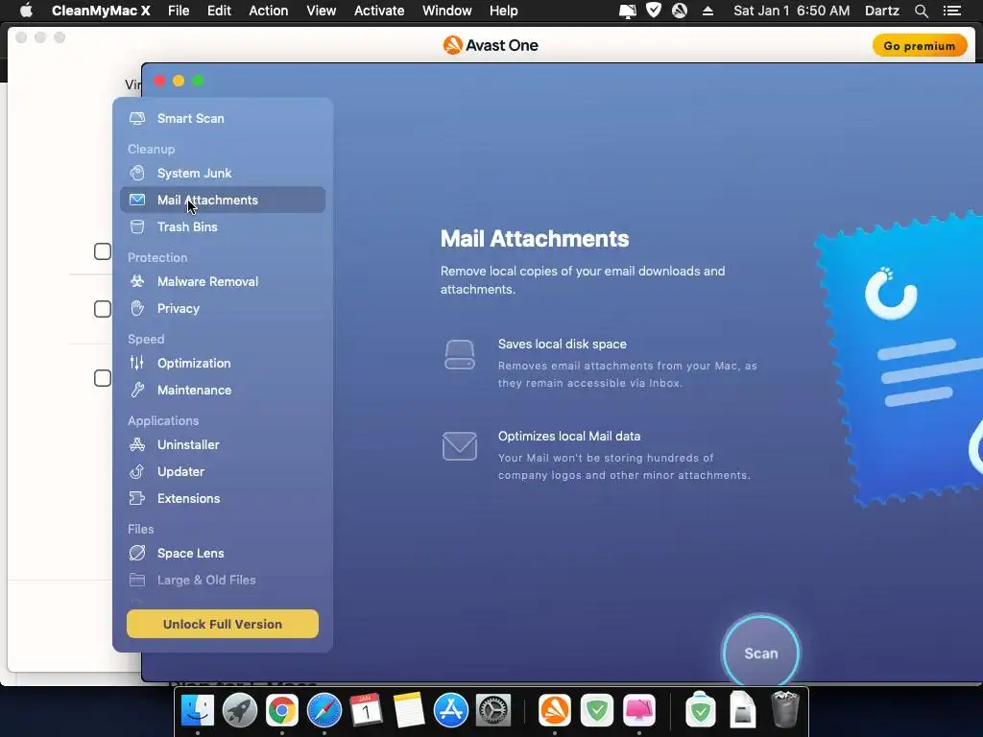The height and width of the screenshot is (737, 983).
Task: Open the Activate menu
Action: 379,11
